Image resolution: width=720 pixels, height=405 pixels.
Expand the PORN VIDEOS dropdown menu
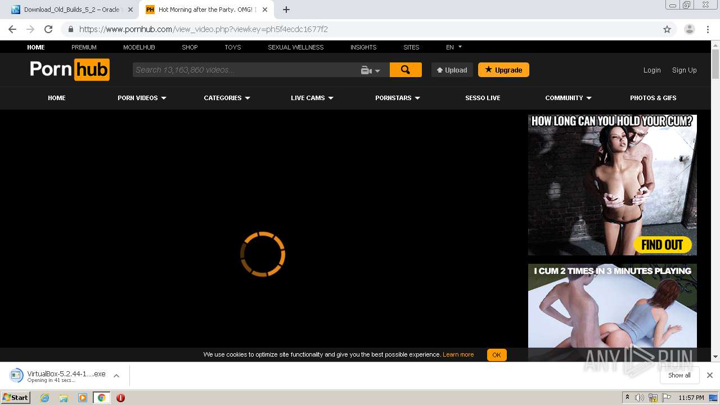tap(142, 98)
